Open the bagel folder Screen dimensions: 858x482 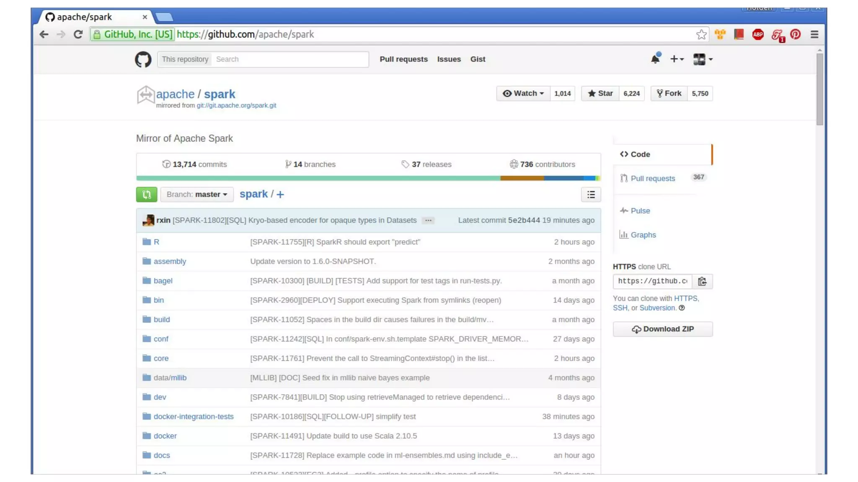point(163,281)
